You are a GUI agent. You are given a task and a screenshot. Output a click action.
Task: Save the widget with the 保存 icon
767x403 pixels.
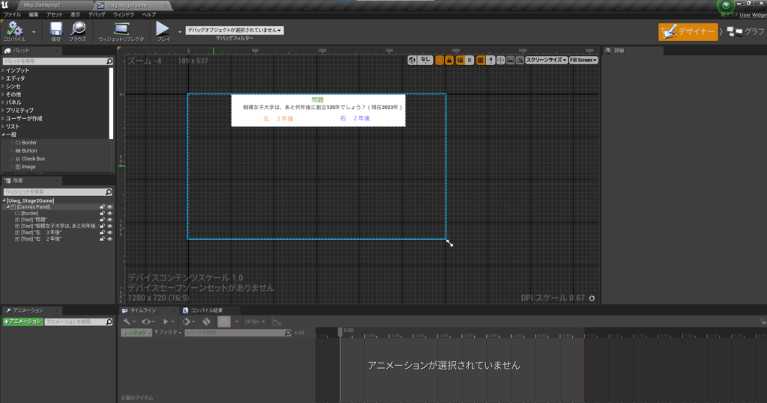click(56, 30)
